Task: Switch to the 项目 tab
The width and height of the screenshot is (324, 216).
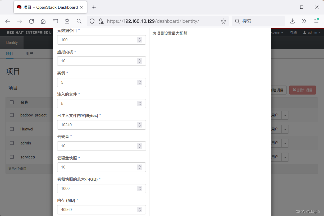Action: (10, 54)
